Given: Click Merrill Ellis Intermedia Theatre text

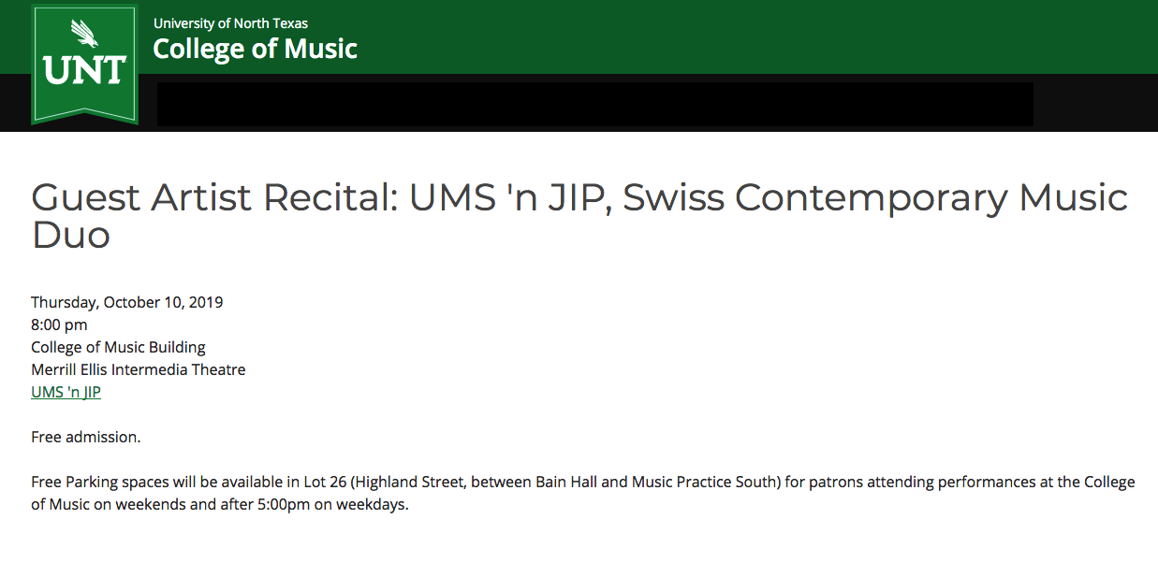Looking at the screenshot, I should 139,369.
